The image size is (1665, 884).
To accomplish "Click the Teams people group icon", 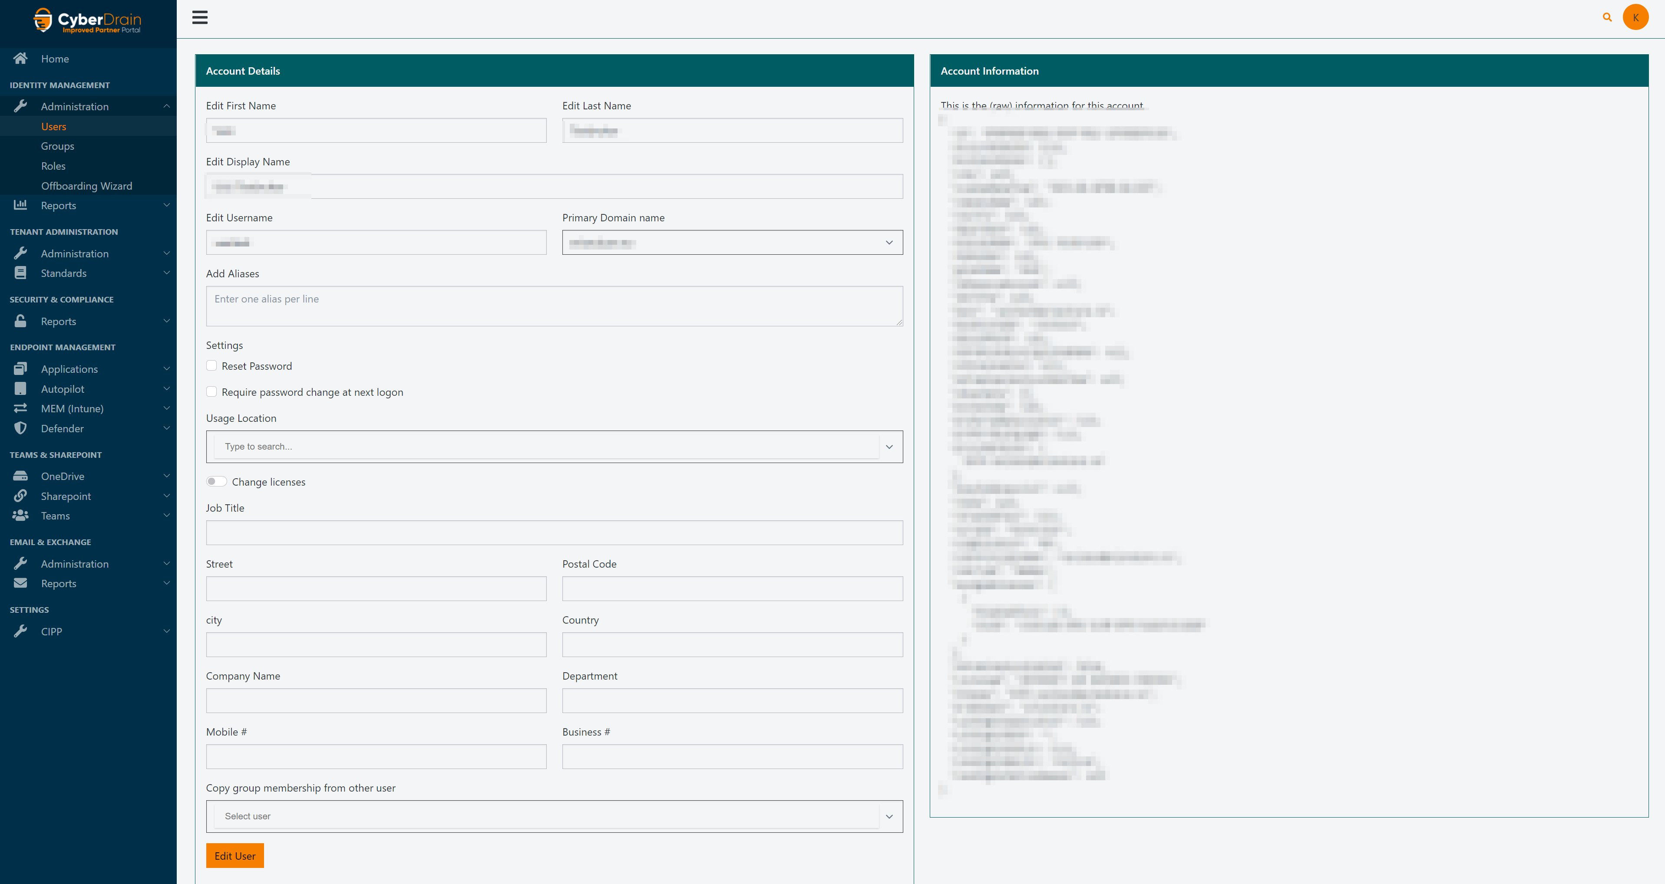I will click(21, 515).
